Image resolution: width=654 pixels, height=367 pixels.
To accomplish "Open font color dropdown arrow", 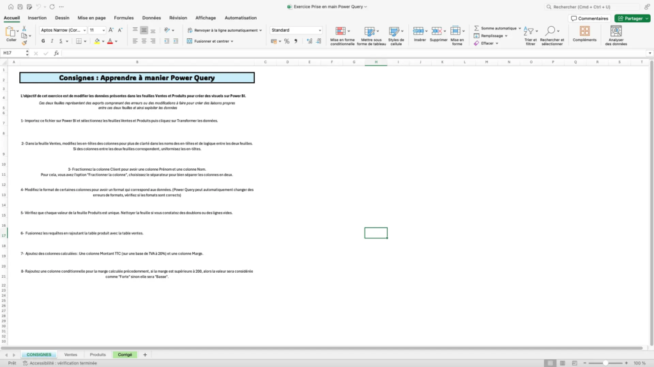I will click(116, 41).
